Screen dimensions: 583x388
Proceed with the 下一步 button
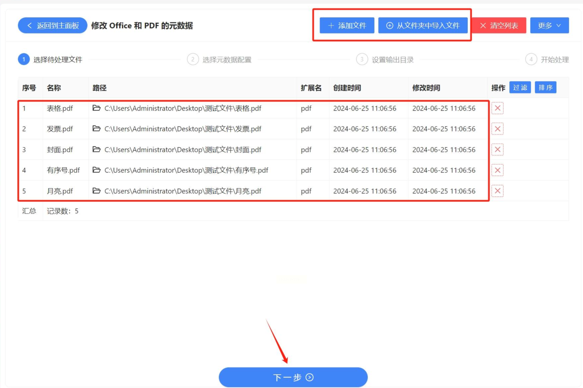point(293,377)
